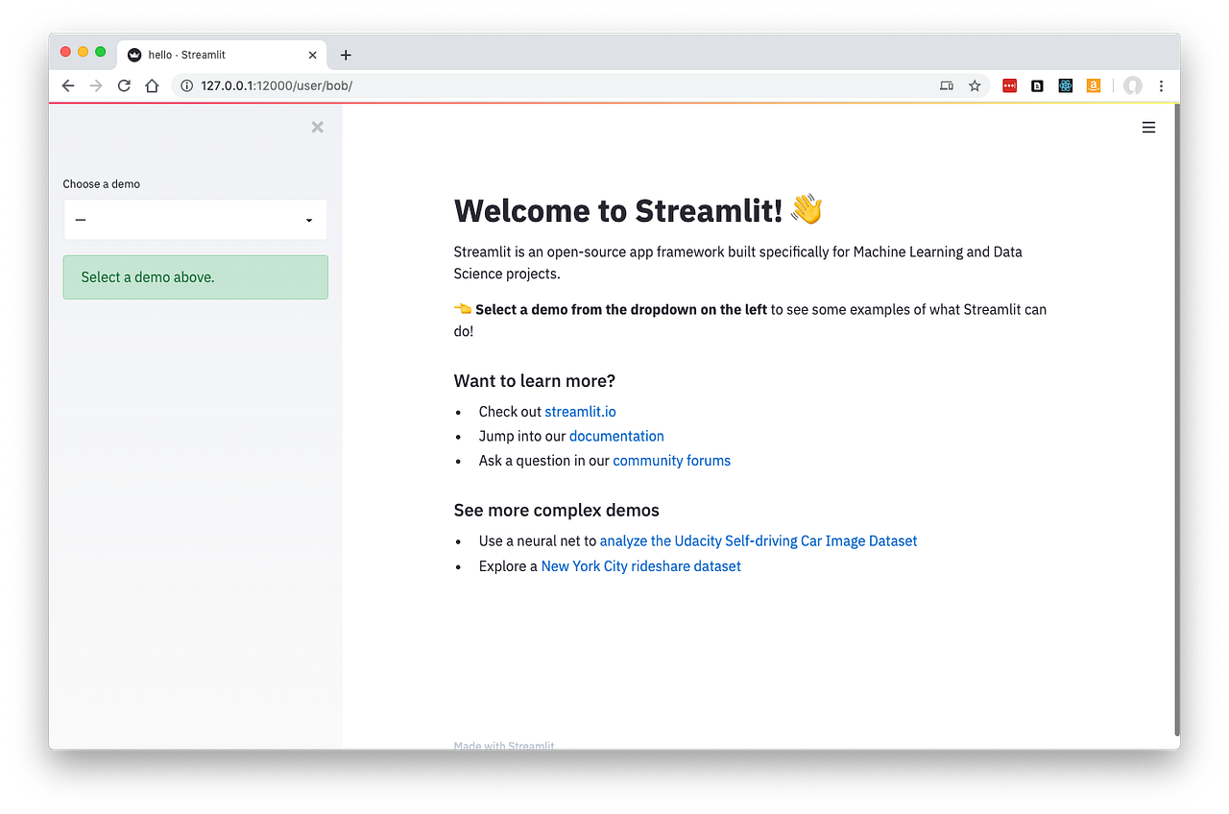Open the Streamlit hamburger menu
Image resolution: width=1229 pixels, height=814 pixels.
point(1148,127)
